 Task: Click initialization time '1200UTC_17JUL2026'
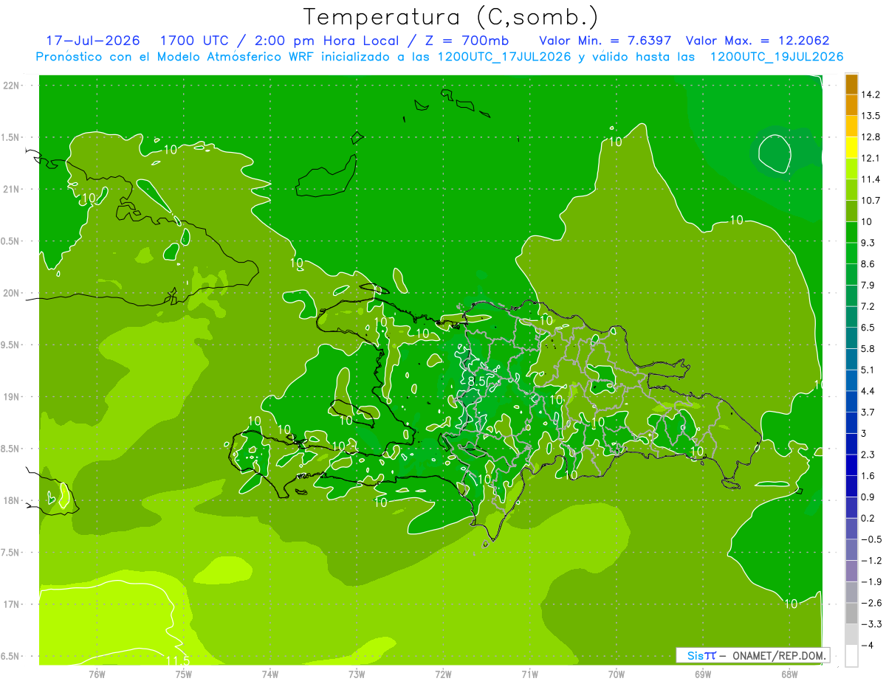[504, 57]
